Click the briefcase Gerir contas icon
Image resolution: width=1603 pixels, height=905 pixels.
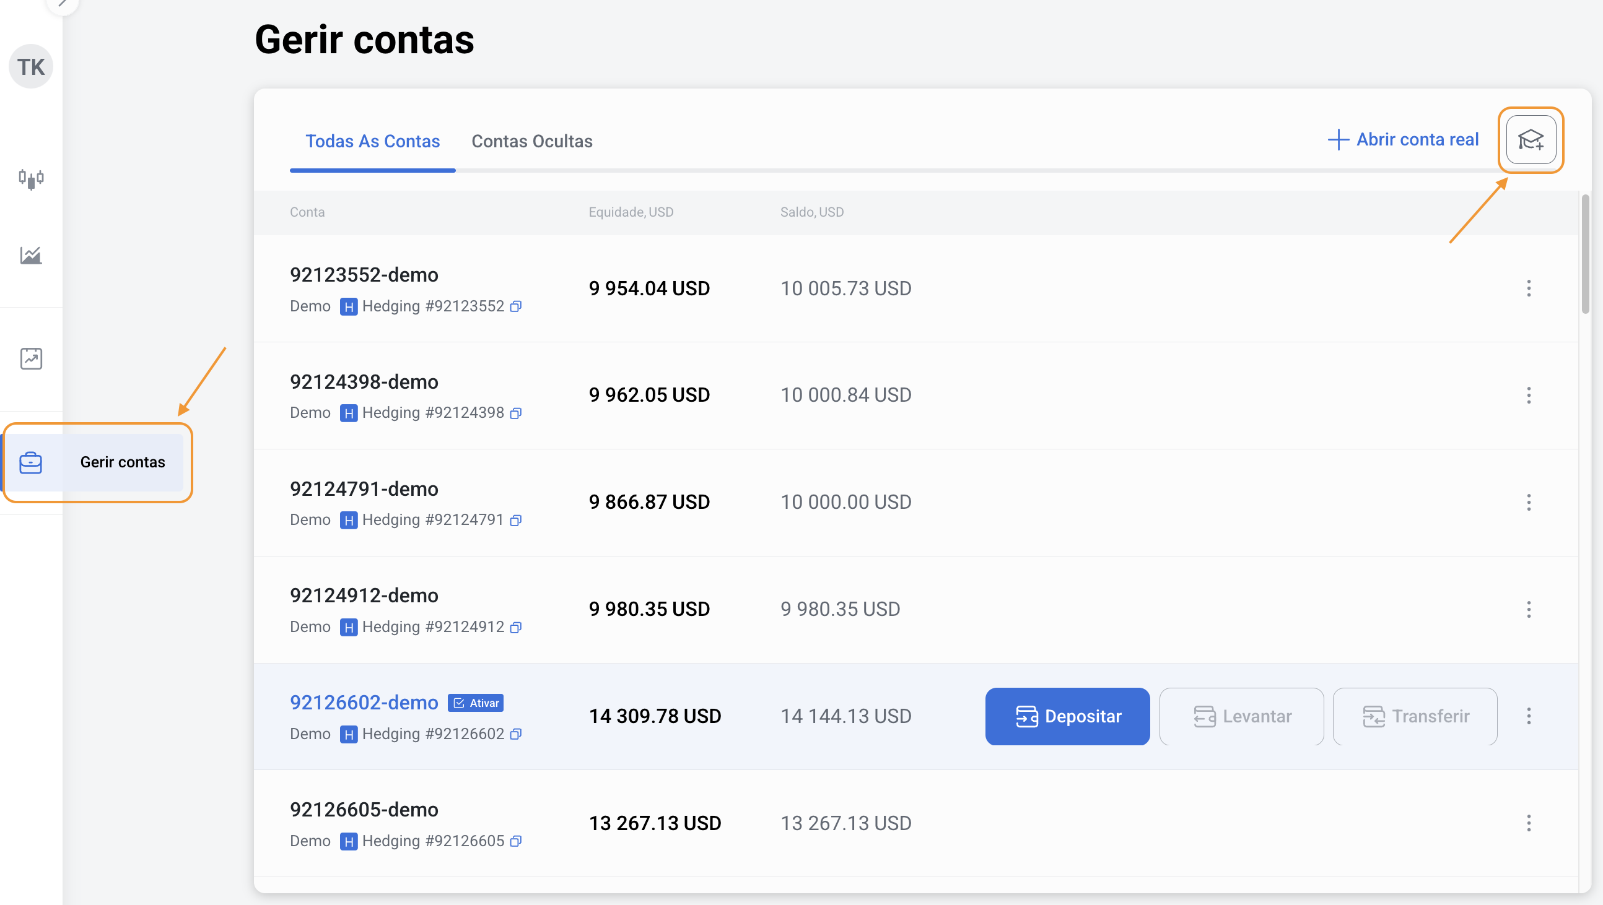(x=31, y=463)
